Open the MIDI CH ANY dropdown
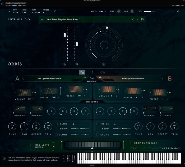The width and height of the screenshot is (185, 167). point(103,11)
